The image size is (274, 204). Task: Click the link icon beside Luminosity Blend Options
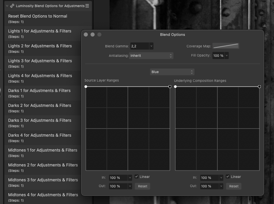tap(12, 6)
